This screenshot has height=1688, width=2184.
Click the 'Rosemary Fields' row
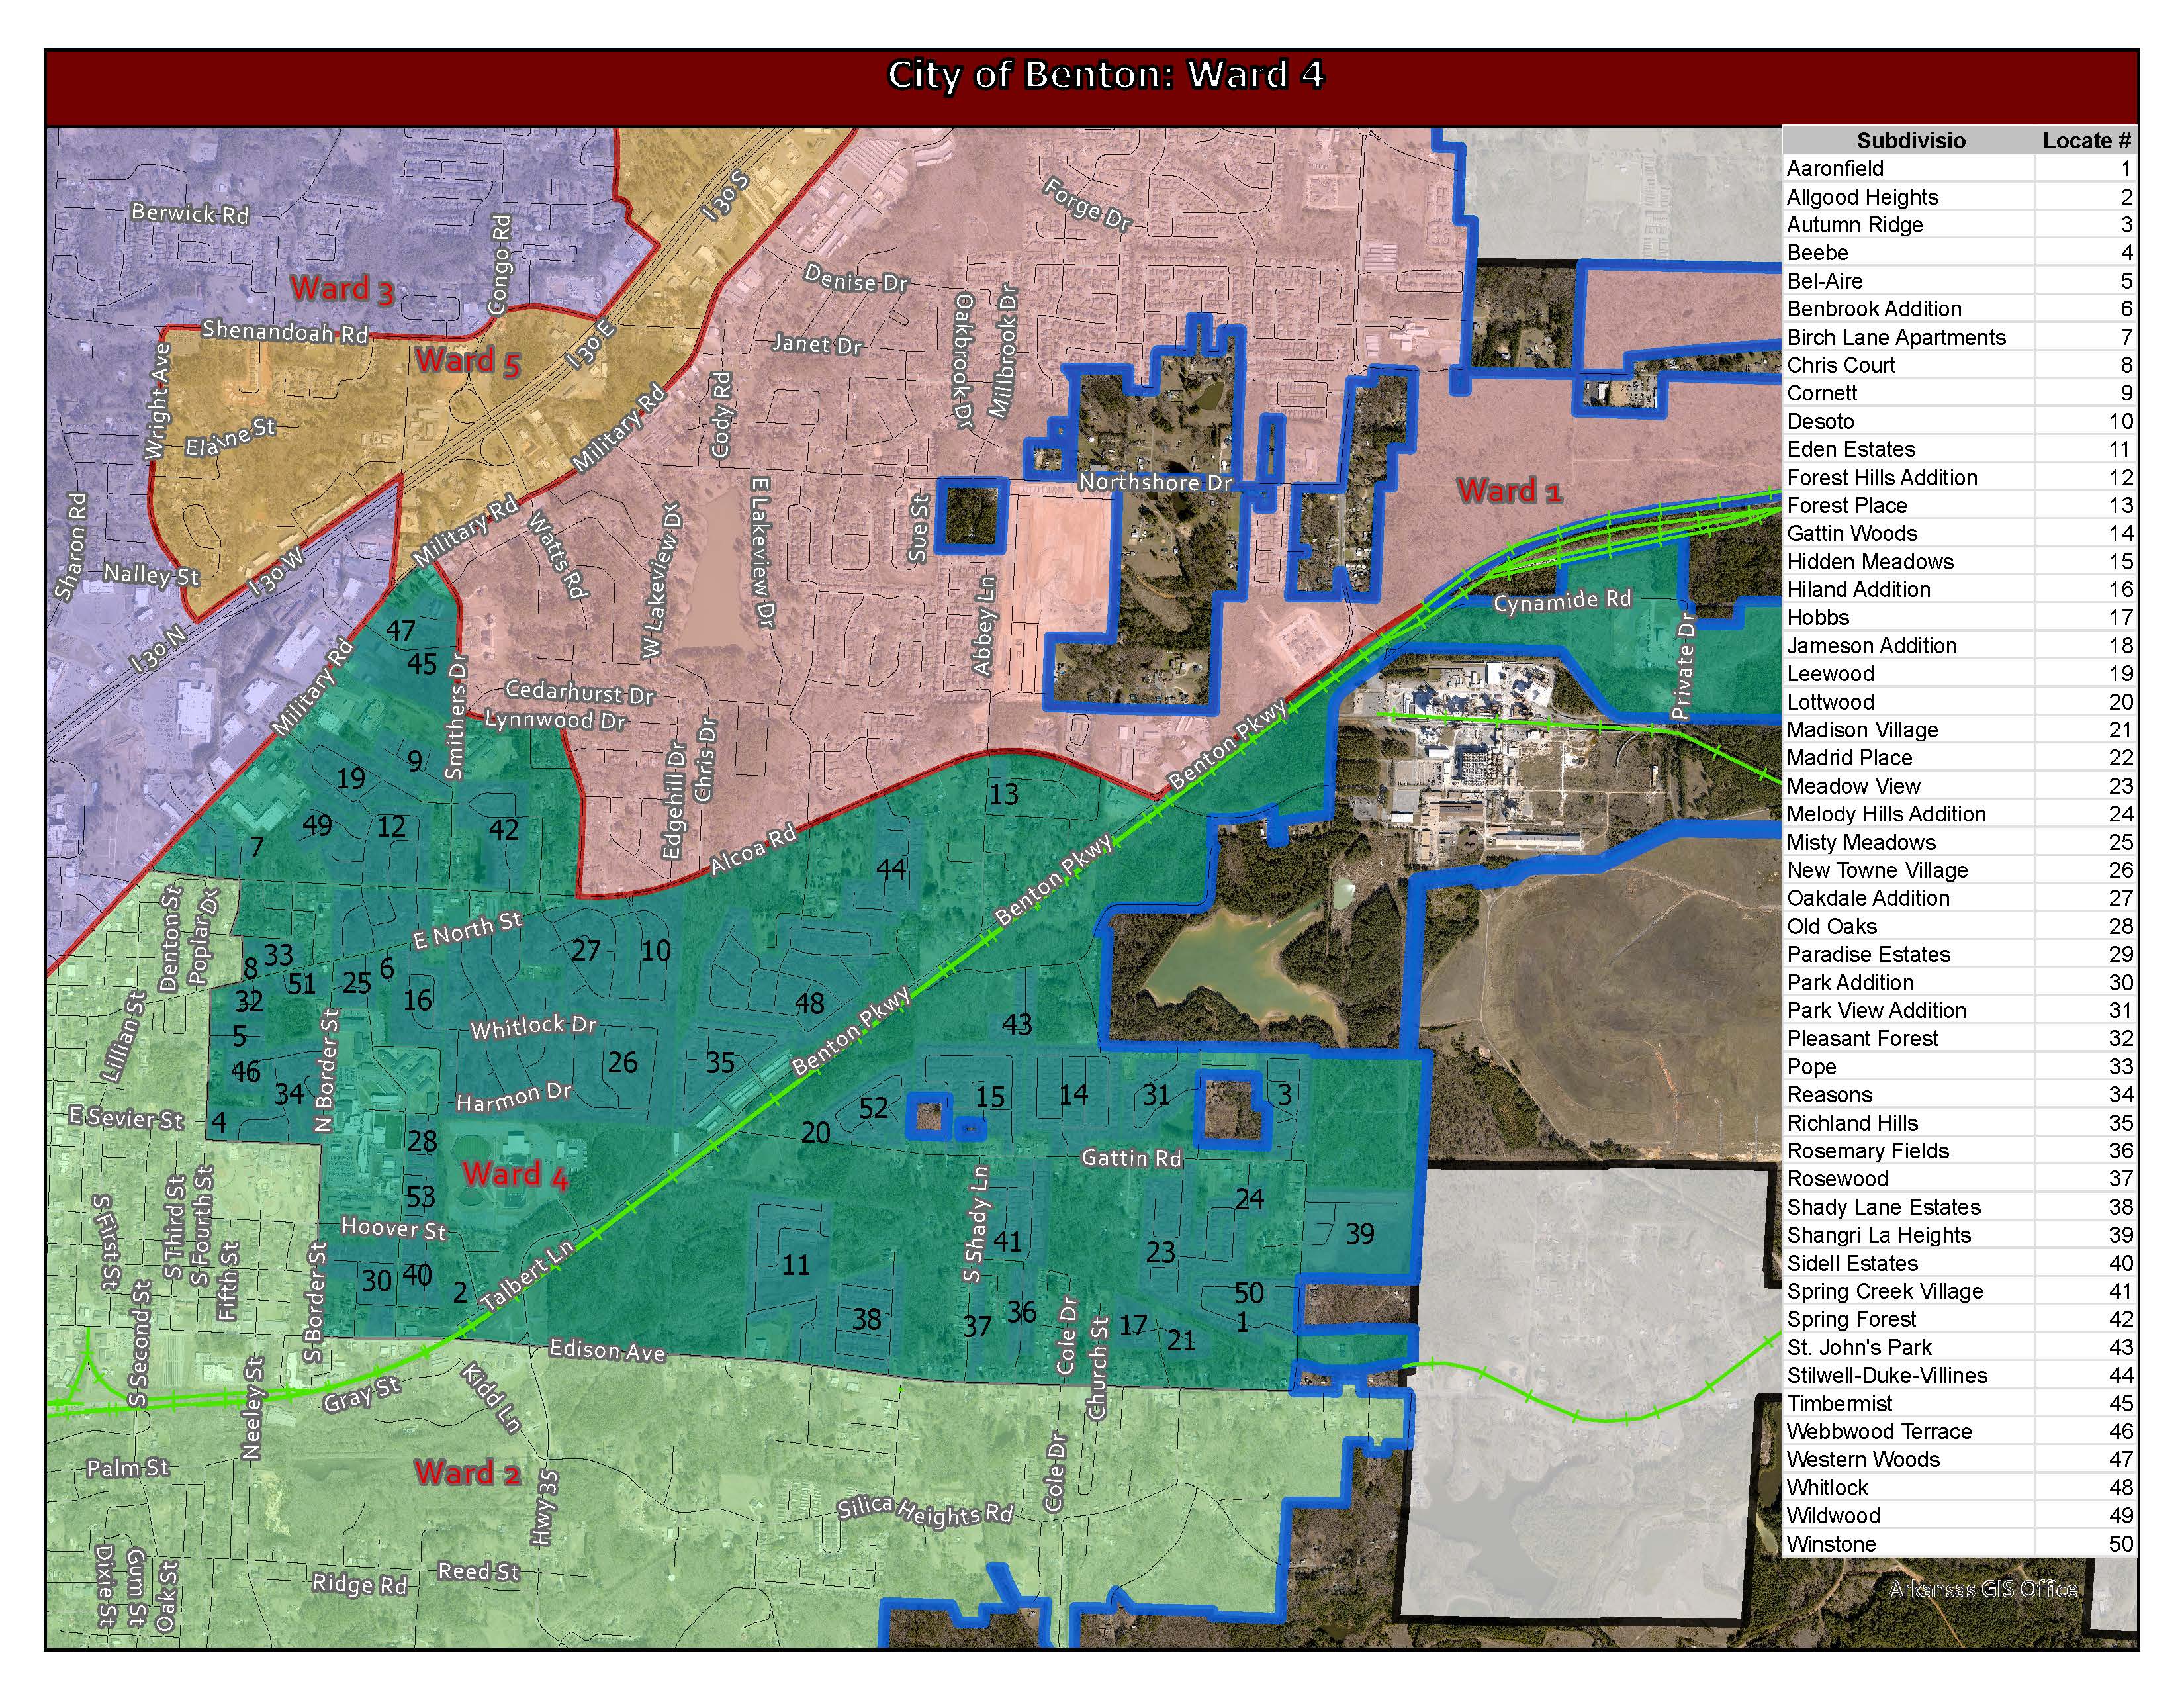(1959, 1151)
